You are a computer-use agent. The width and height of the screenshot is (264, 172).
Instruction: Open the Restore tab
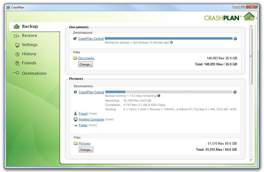[29, 36]
